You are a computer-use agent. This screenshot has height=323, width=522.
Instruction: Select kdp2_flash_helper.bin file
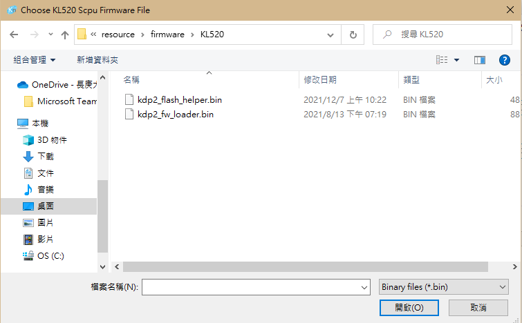coord(180,99)
